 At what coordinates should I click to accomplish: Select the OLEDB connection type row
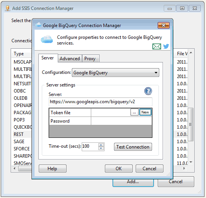[x=22, y=98]
